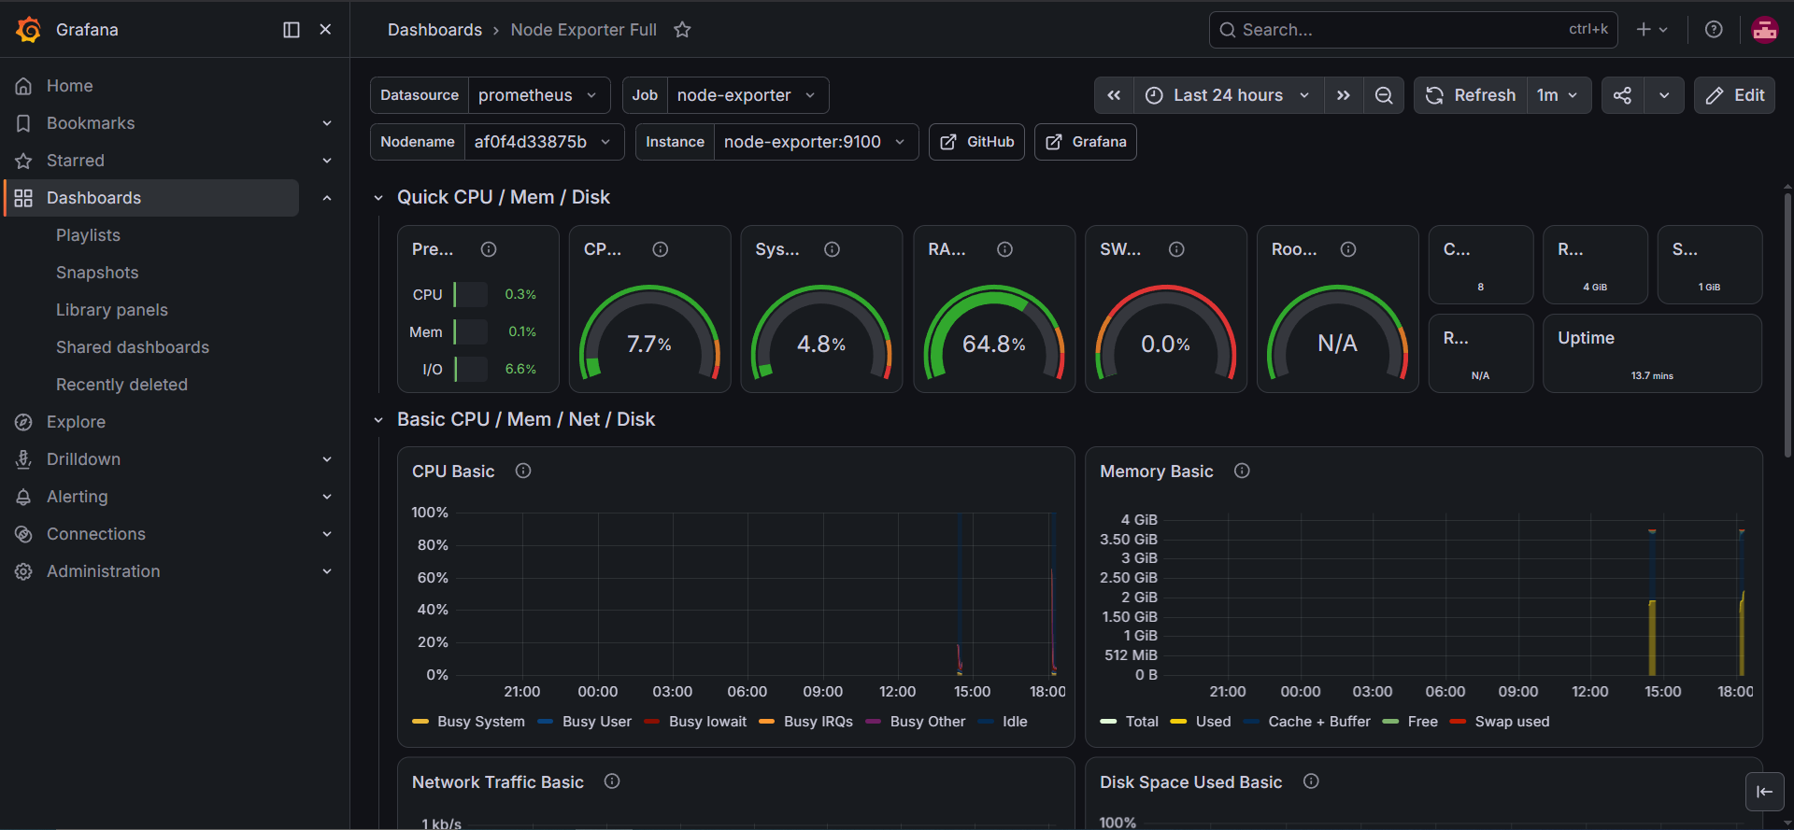Image resolution: width=1794 pixels, height=830 pixels.
Task: Shift time range backward
Action: click(x=1114, y=95)
